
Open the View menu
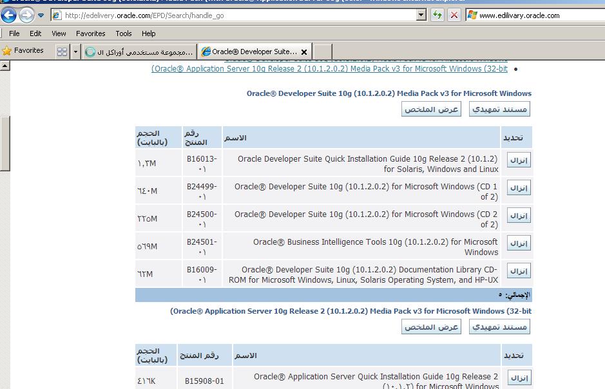point(59,33)
